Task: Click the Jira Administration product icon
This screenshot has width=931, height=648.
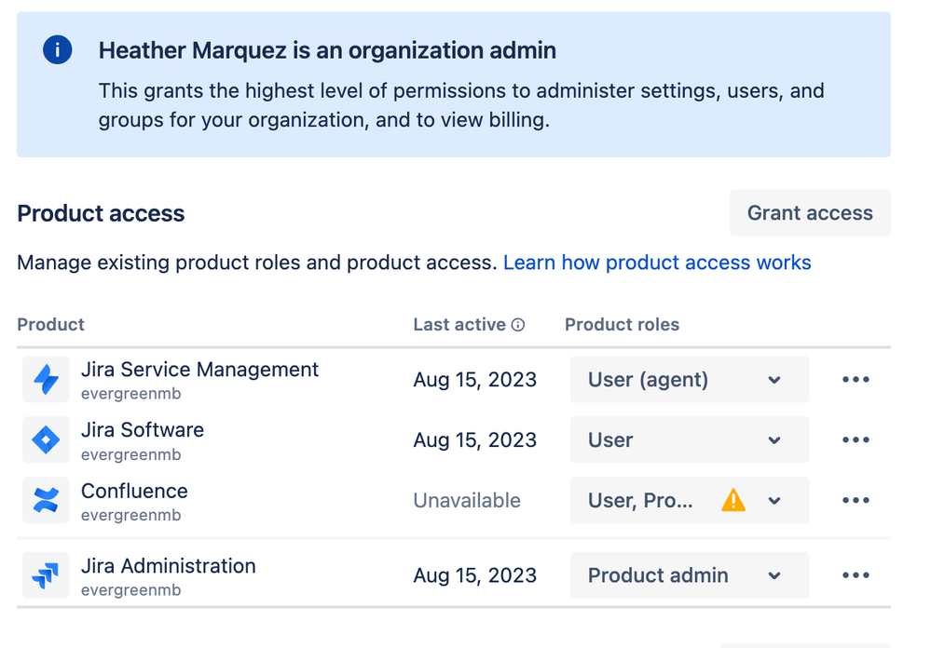Action: (x=46, y=576)
